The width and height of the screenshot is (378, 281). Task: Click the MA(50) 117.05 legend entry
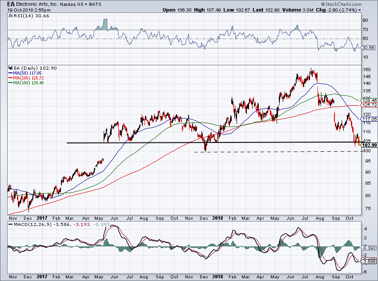(x=25, y=73)
